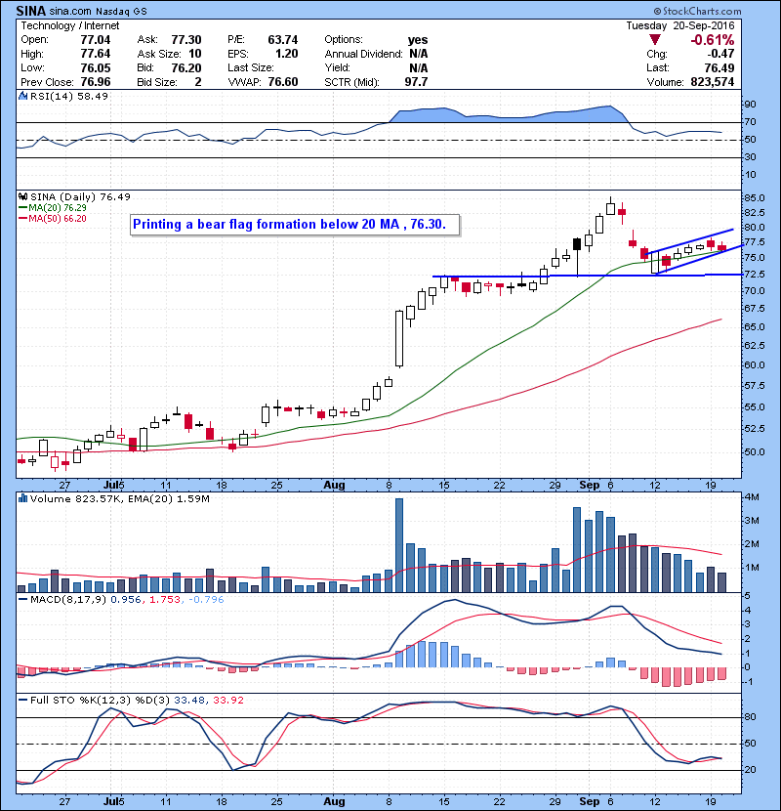Click the Jul5 date label under price chart

pos(113,486)
